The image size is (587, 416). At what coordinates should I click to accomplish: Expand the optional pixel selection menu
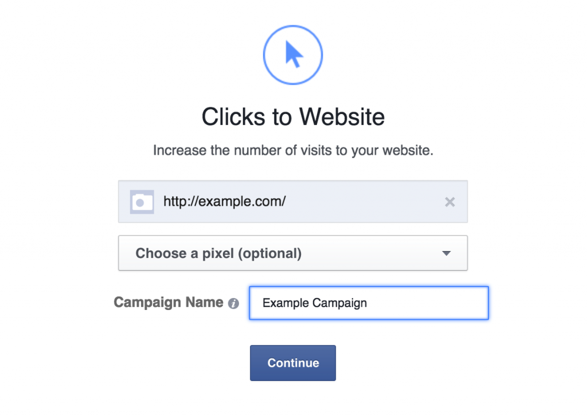point(293,253)
